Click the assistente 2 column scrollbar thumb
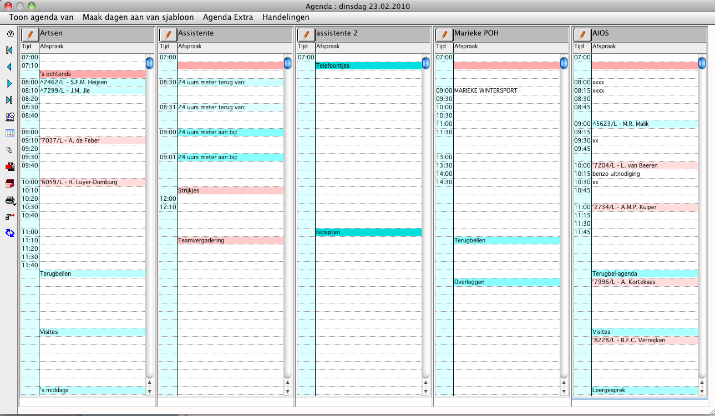This screenshot has height=416, width=715. coord(425,63)
